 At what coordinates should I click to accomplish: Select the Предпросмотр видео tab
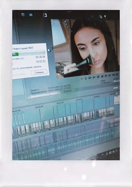[x=44, y=95]
